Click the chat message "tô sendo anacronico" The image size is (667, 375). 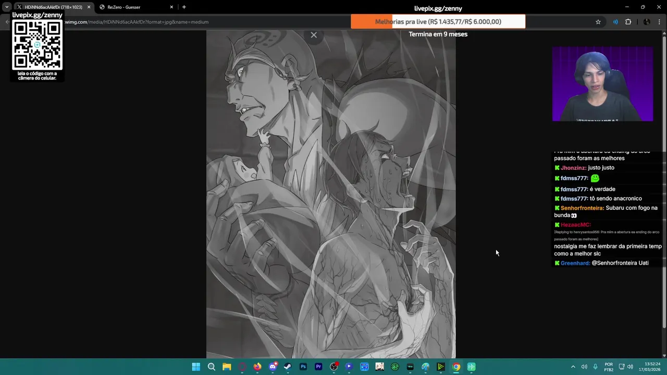click(615, 198)
